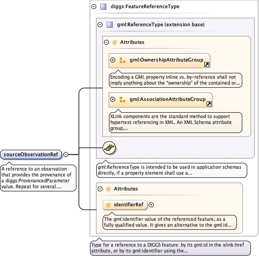259x257 pixels.
Task: Click the diggs:FeatureReferenceType title
Action: point(145,6)
